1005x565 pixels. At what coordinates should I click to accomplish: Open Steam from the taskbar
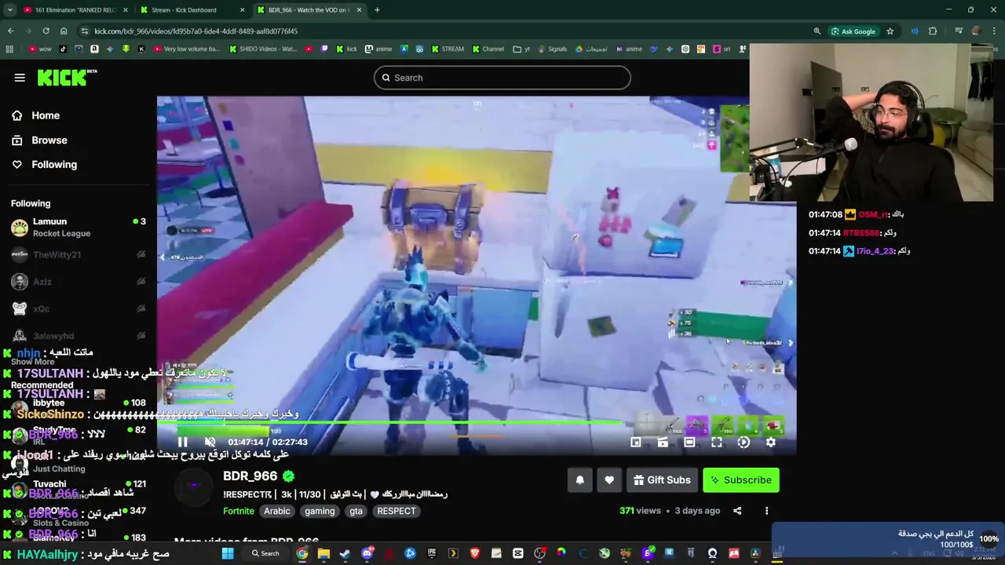pyautogui.click(x=345, y=553)
